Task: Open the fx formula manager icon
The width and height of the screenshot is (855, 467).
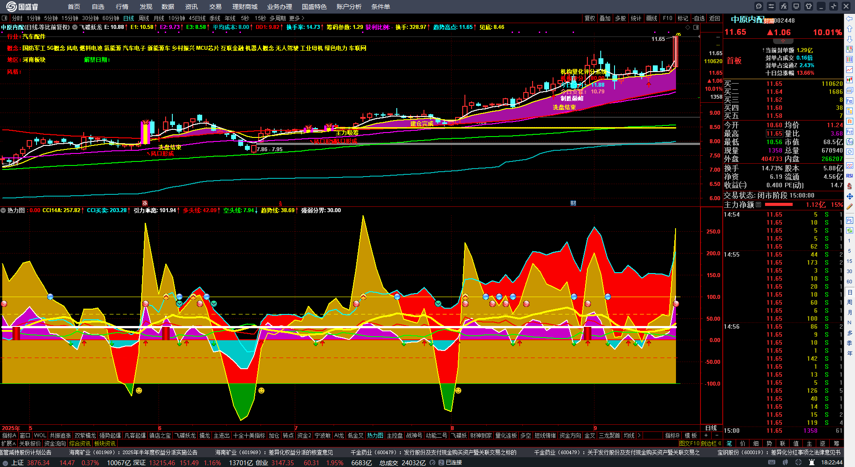Action: pos(784,6)
